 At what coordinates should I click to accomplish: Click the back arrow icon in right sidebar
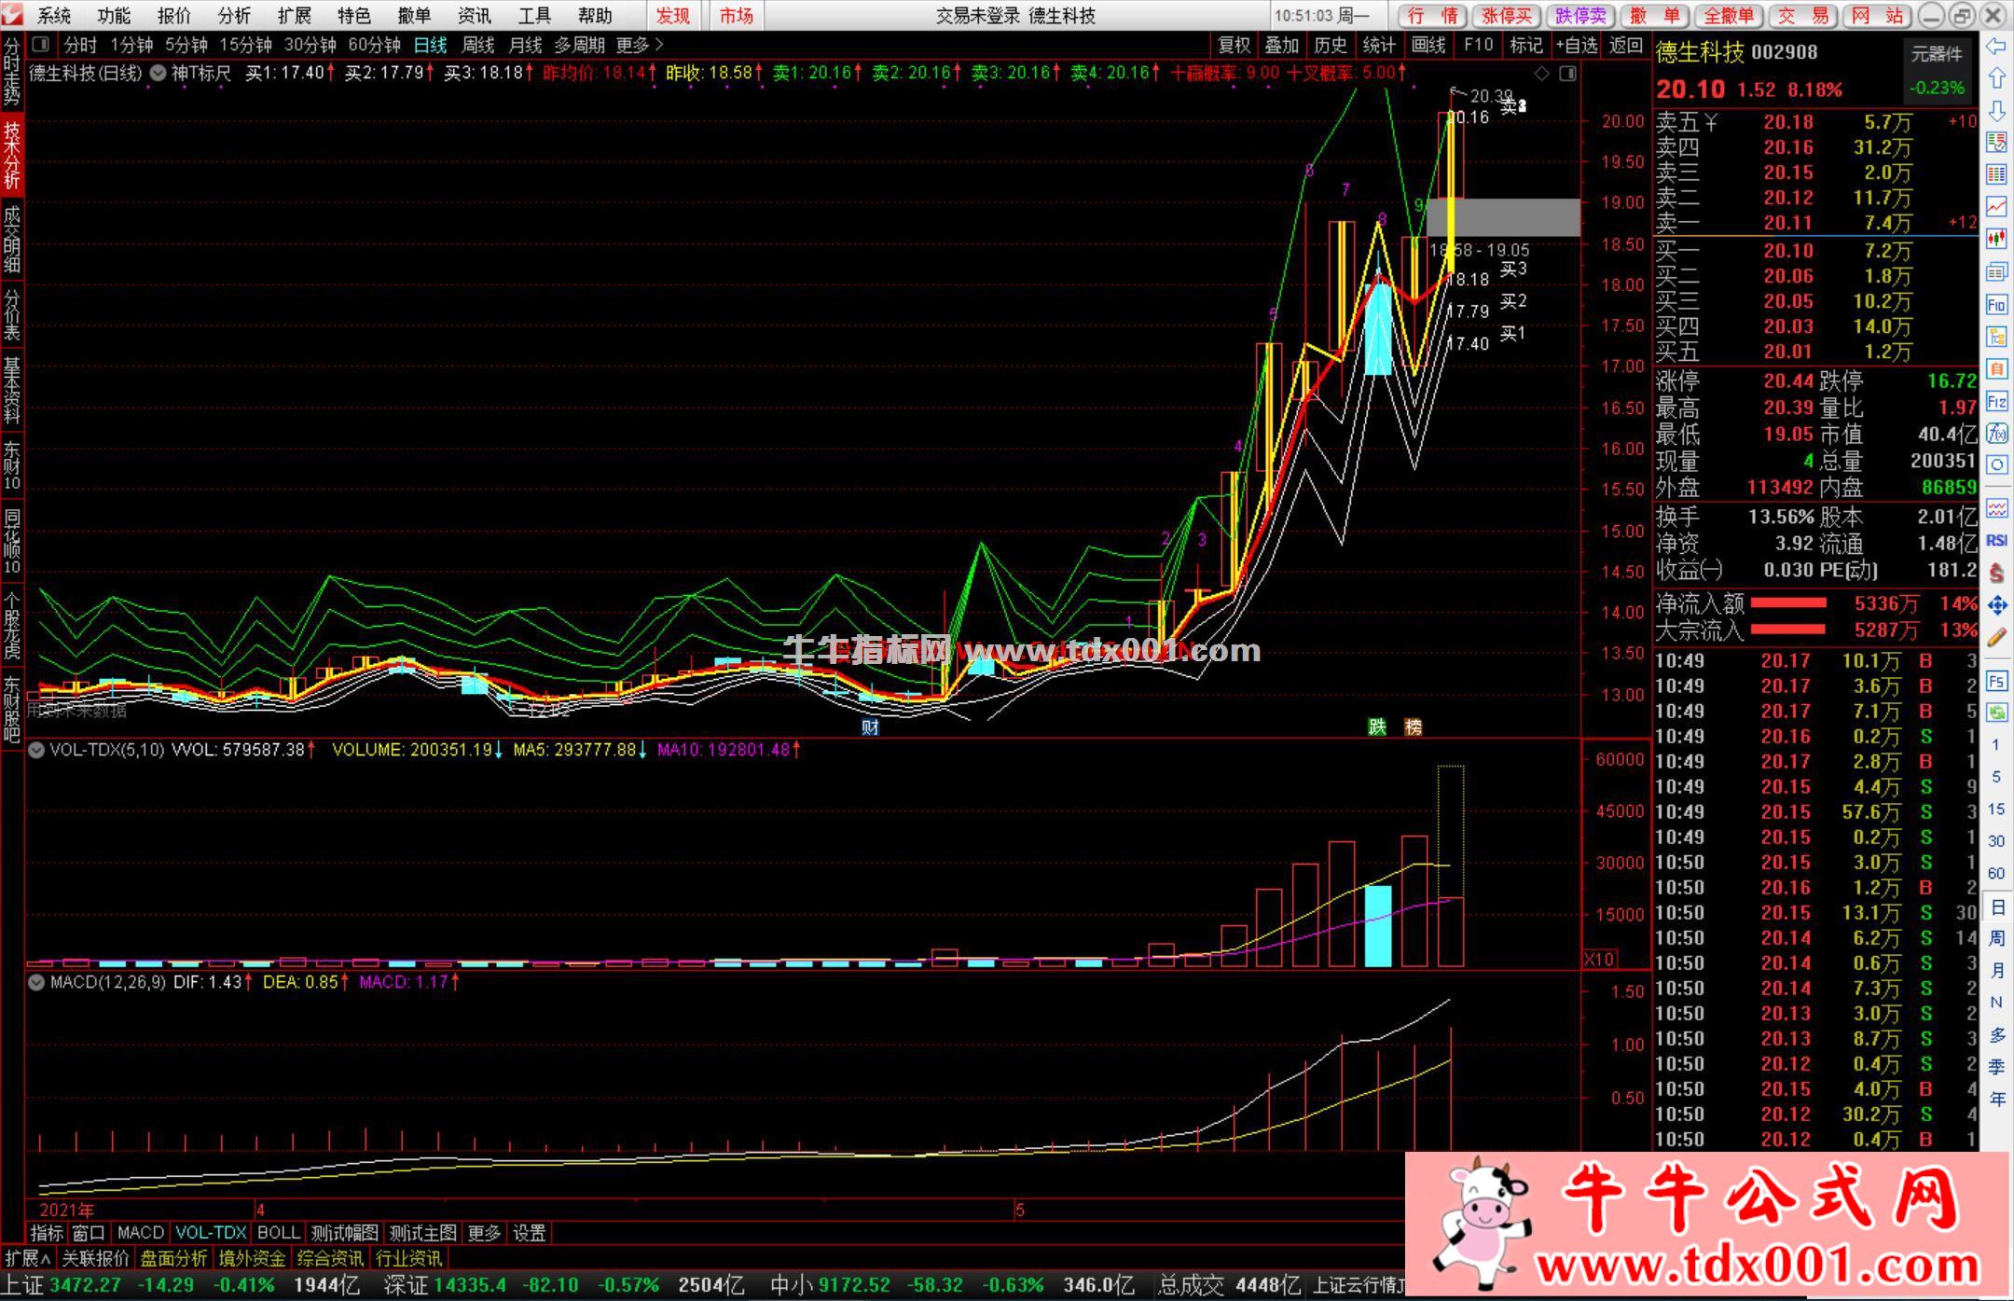coord(1996,47)
